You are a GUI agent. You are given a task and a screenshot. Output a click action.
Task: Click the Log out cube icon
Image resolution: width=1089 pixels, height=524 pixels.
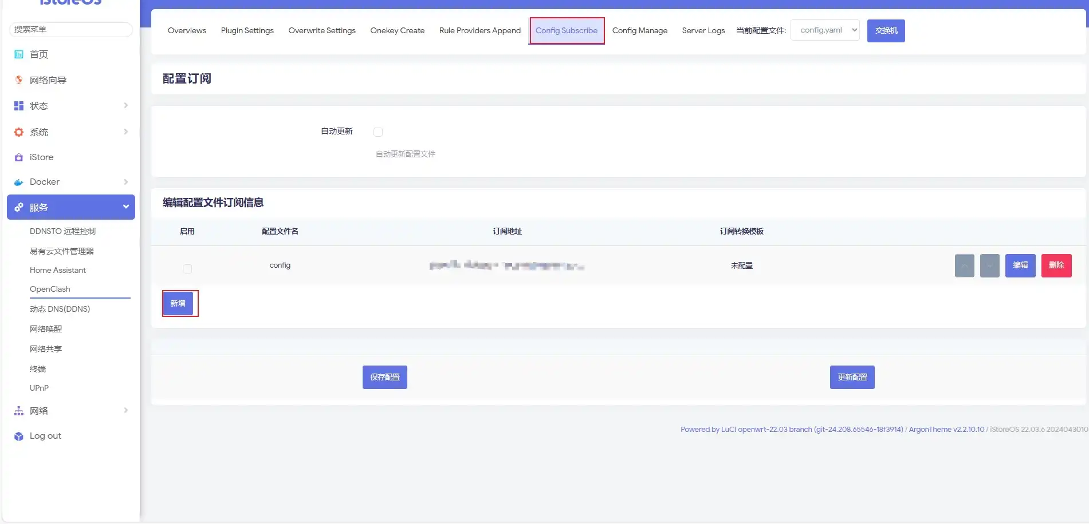[x=19, y=436]
